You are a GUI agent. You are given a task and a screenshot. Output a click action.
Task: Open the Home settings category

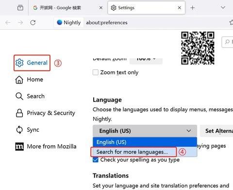29,80
